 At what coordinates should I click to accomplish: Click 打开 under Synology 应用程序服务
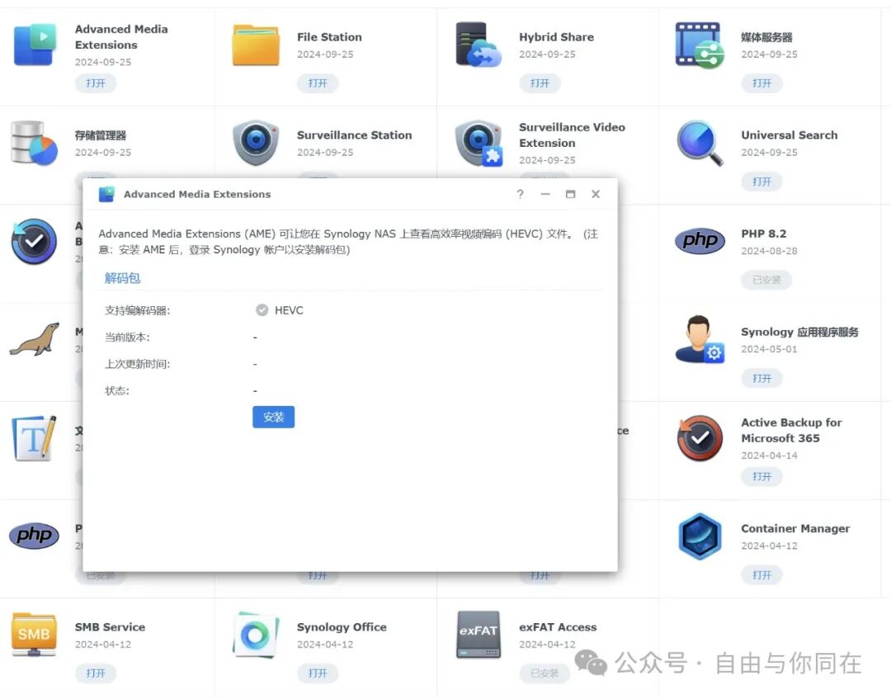[762, 379]
